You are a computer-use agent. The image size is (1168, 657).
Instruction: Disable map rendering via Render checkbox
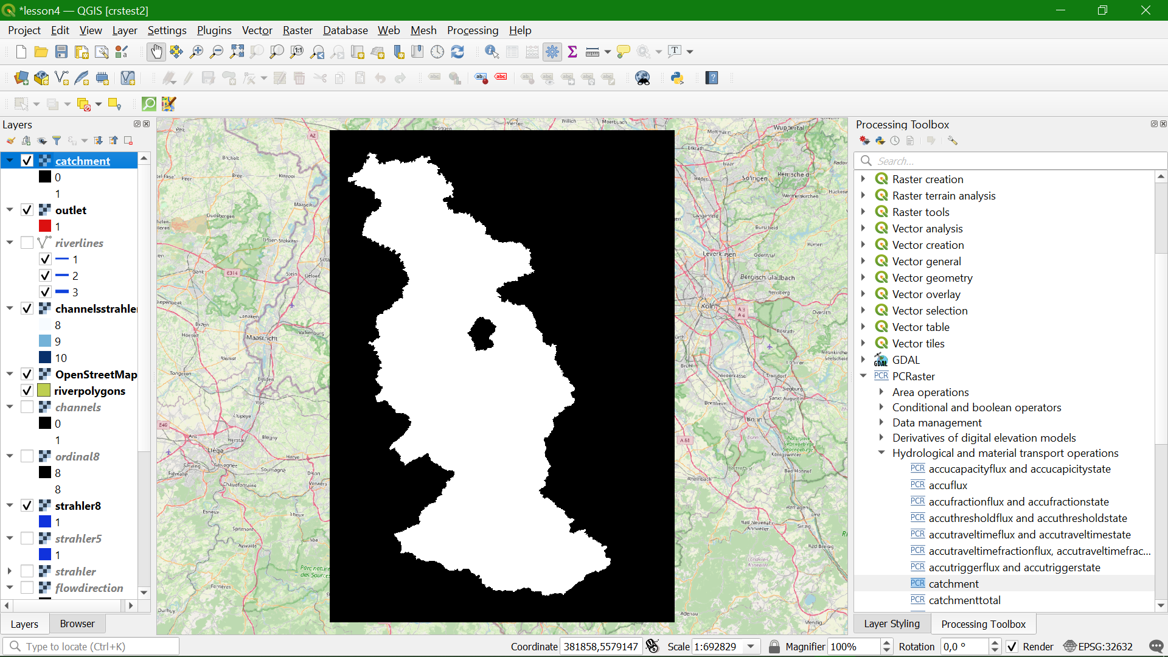(1012, 646)
